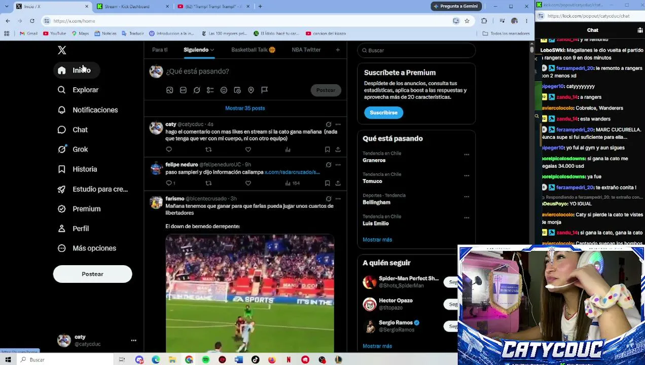Open Grok from the sidebar
This screenshot has width=645, height=365.
[73, 150]
